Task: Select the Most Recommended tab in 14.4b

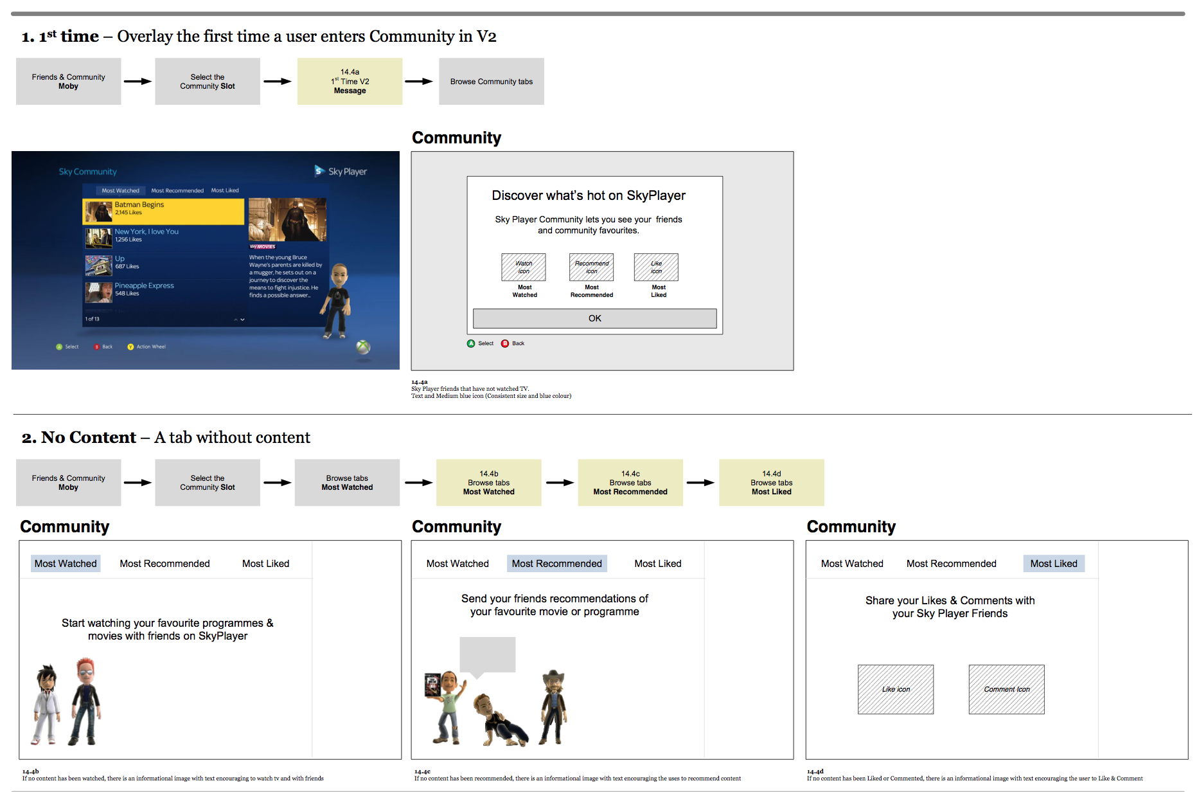Action: pyautogui.click(x=164, y=563)
